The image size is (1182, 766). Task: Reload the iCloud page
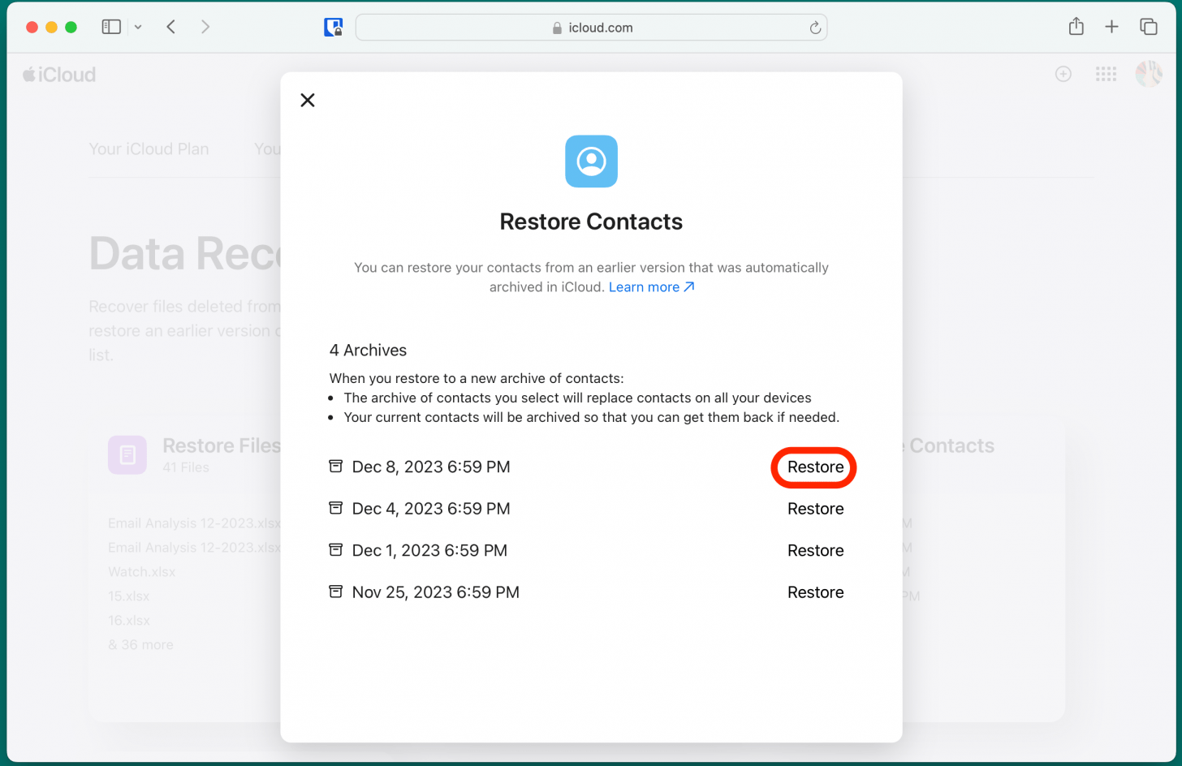click(x=815, y=28)
